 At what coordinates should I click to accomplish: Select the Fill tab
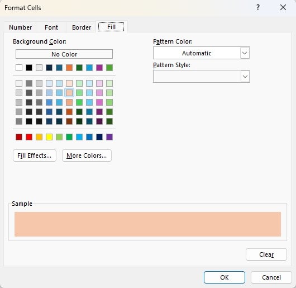111,27
